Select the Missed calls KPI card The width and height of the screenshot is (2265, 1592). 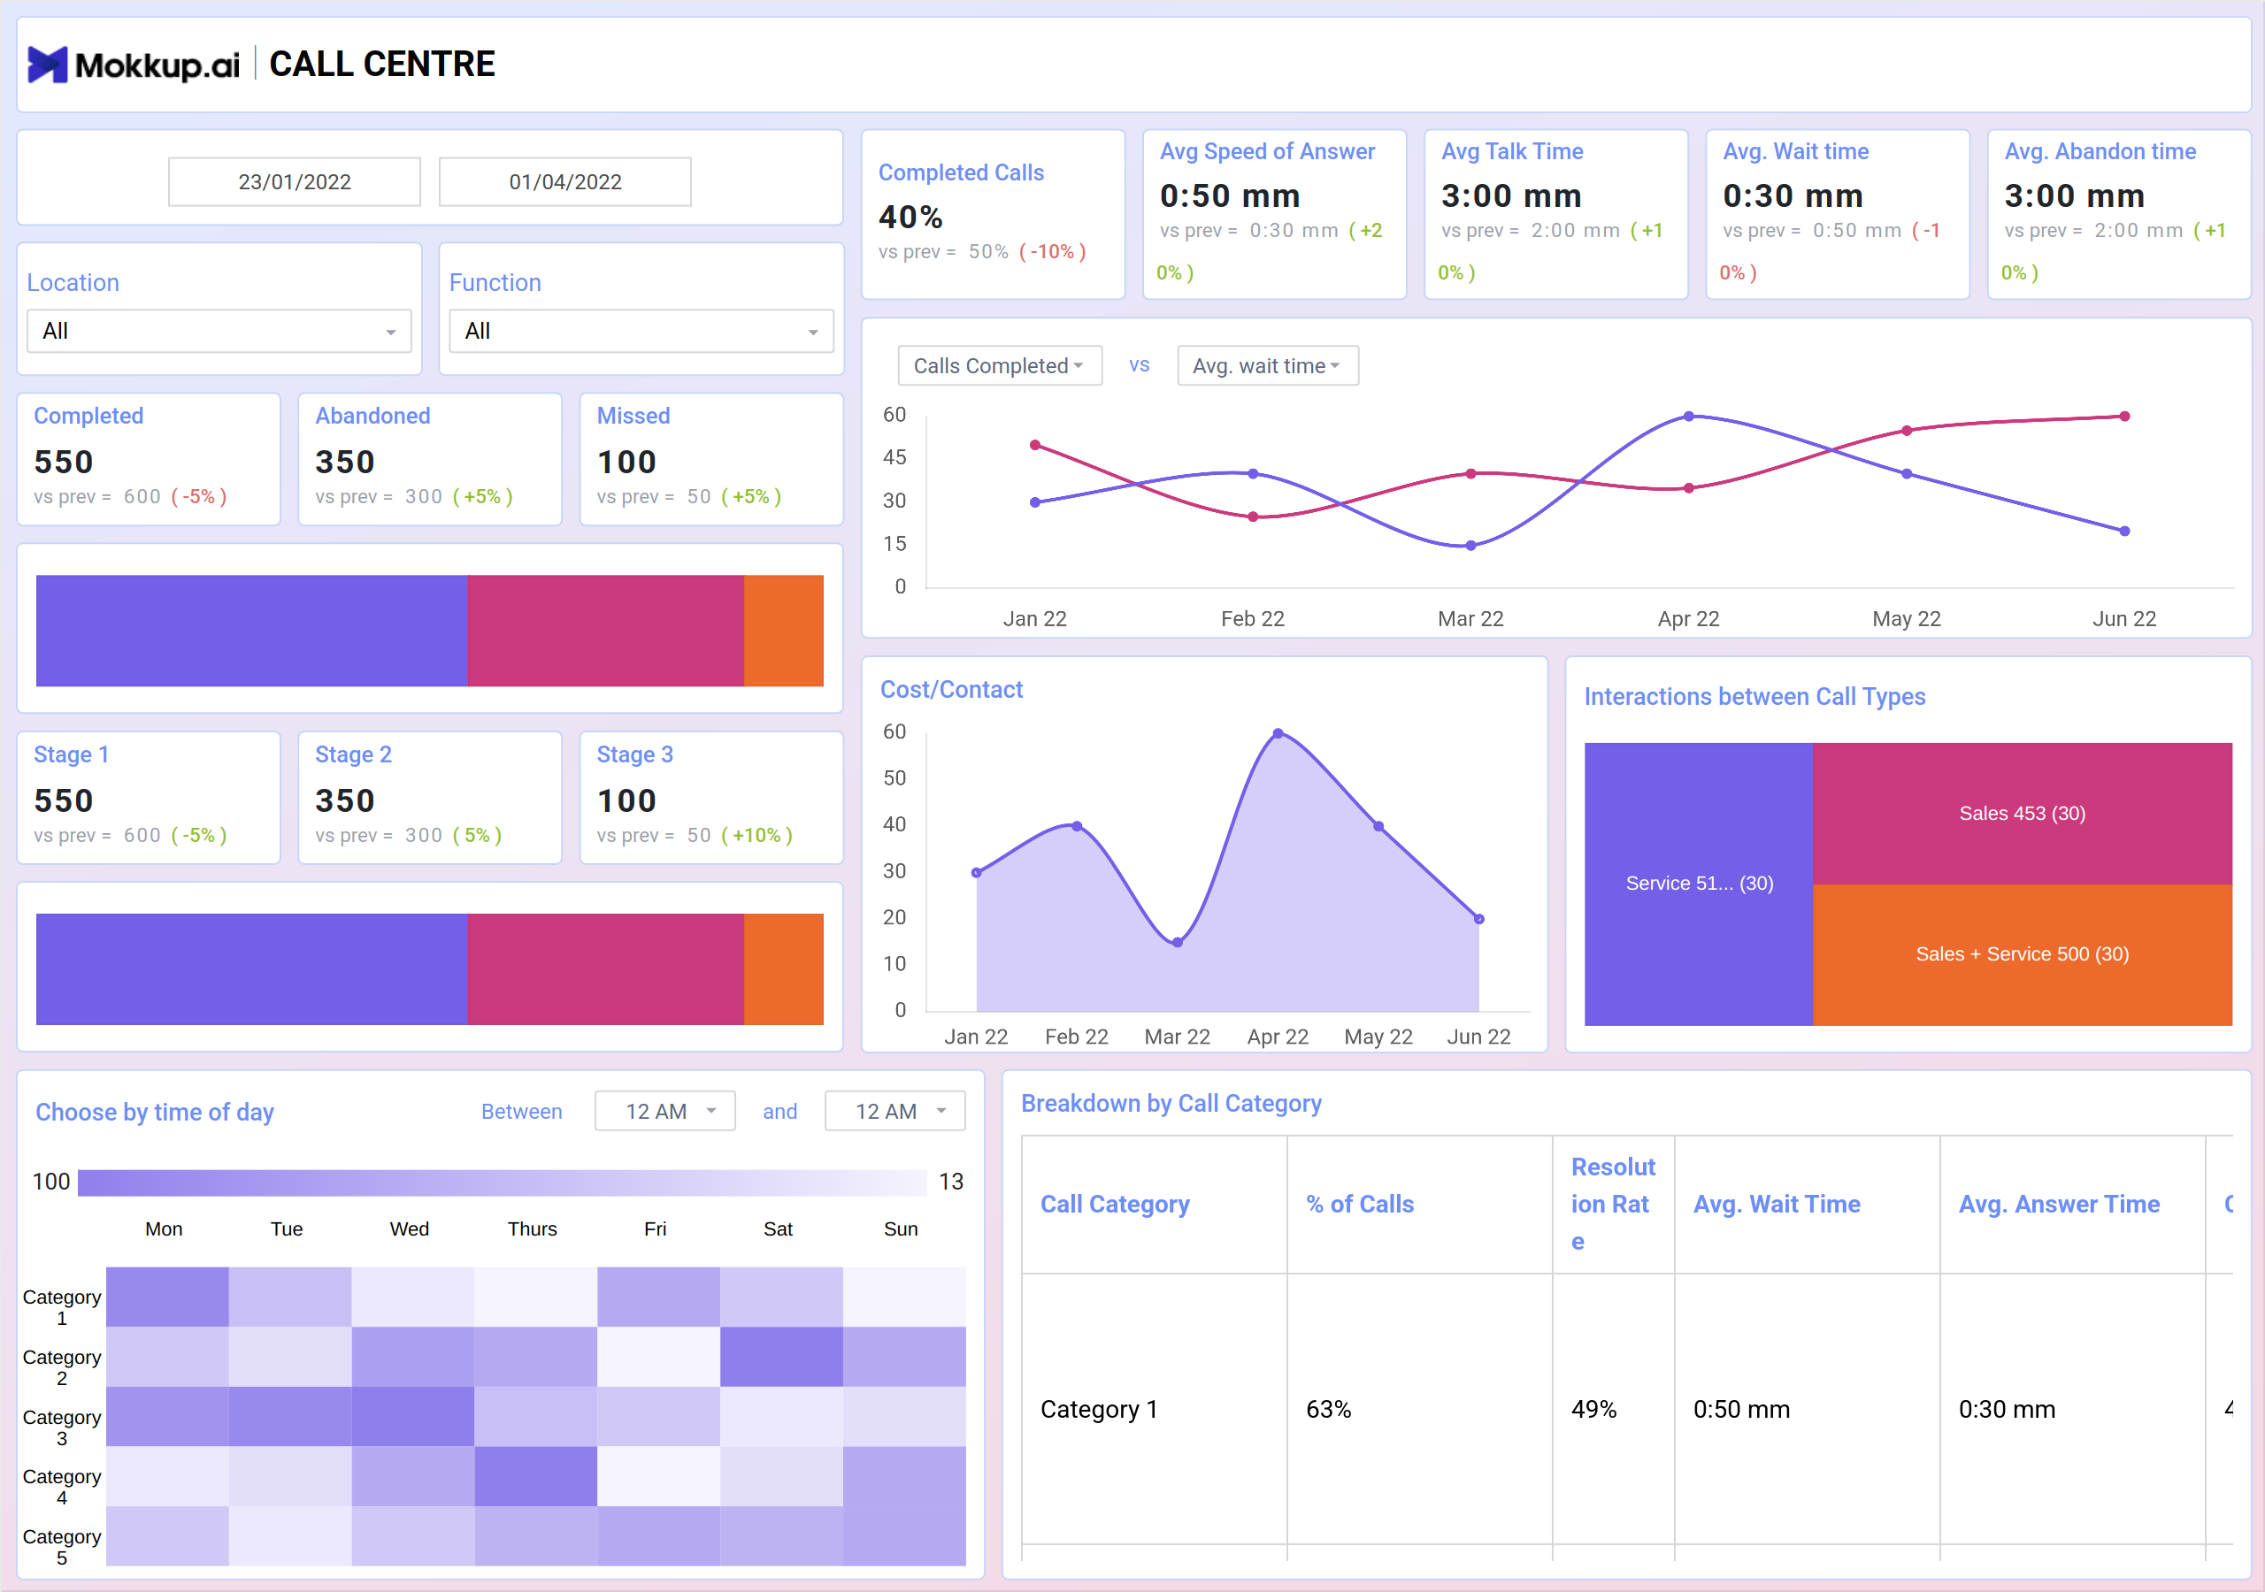pyautogui.click(x=711, y=460)
